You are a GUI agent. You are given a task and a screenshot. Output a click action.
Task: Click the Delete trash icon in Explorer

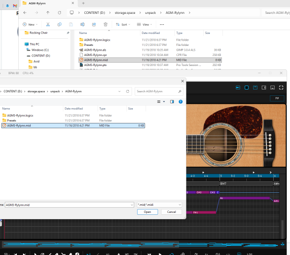pyautogui.click(x=105, y=24)
